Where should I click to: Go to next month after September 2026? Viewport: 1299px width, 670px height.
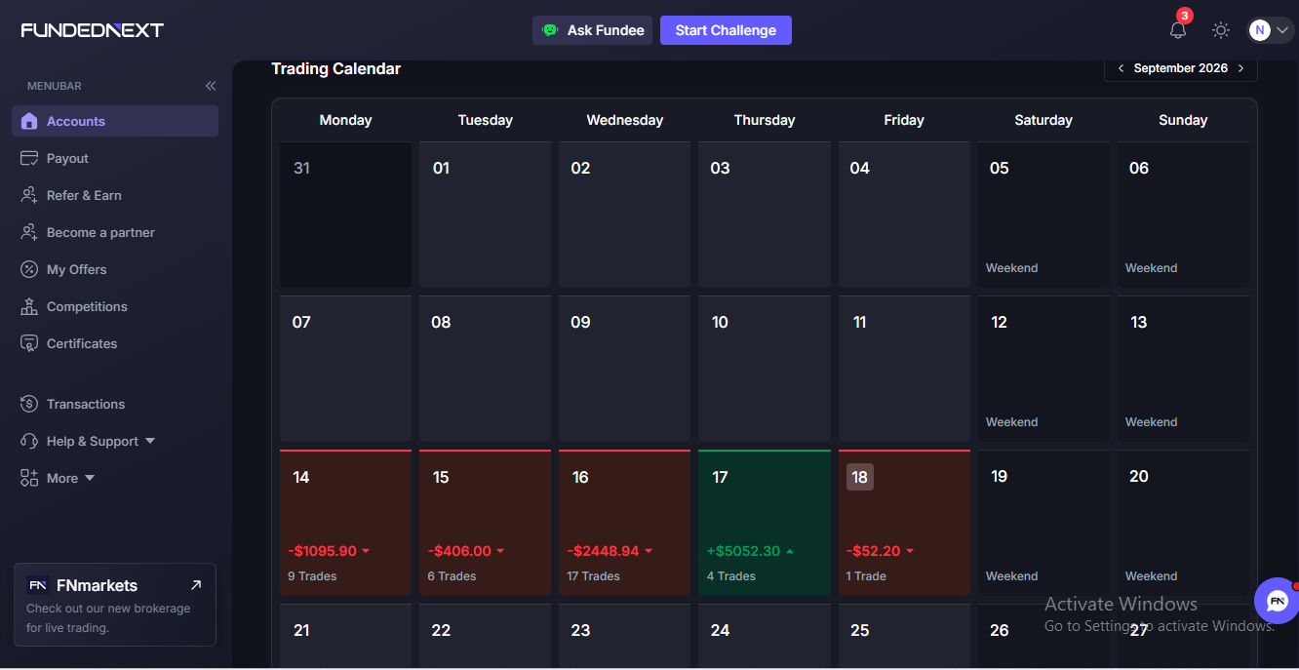coord(1240,68)
